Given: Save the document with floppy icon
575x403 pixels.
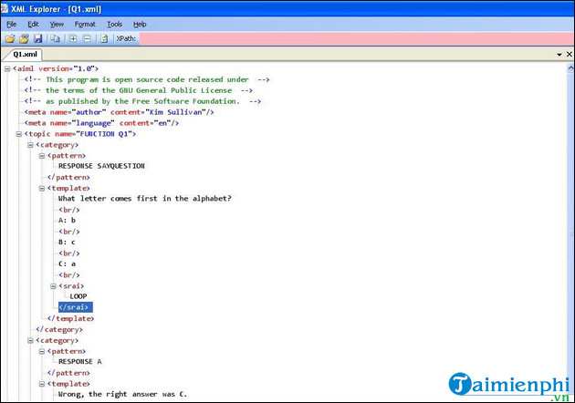Looking at the screenshot, I should pos(37,38).
